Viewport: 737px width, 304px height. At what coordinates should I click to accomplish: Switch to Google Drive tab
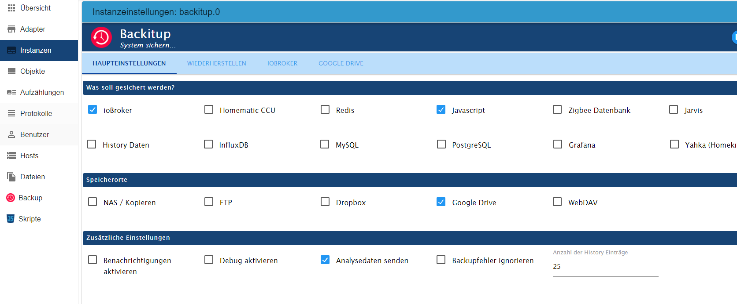341,63
